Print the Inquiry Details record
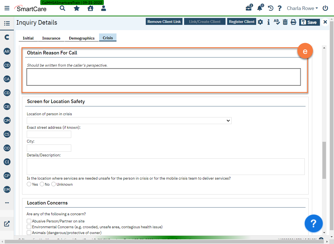Image resolution: width=334 pixels, height=244 pixels. point(293,22)
